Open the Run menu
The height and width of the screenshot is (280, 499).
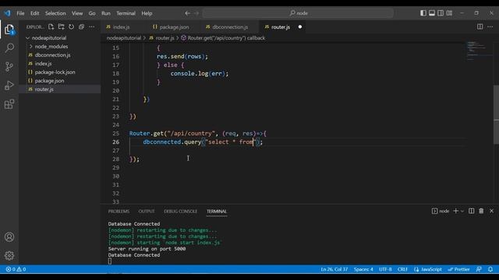click(x=106, y=13)
